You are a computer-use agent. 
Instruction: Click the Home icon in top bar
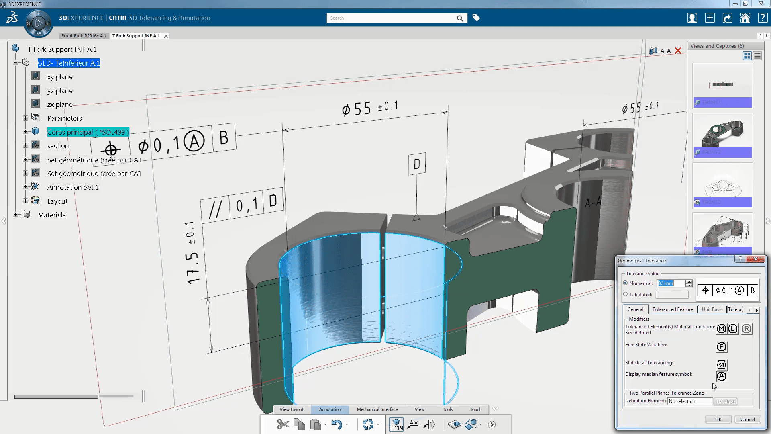tap(745, 18)
